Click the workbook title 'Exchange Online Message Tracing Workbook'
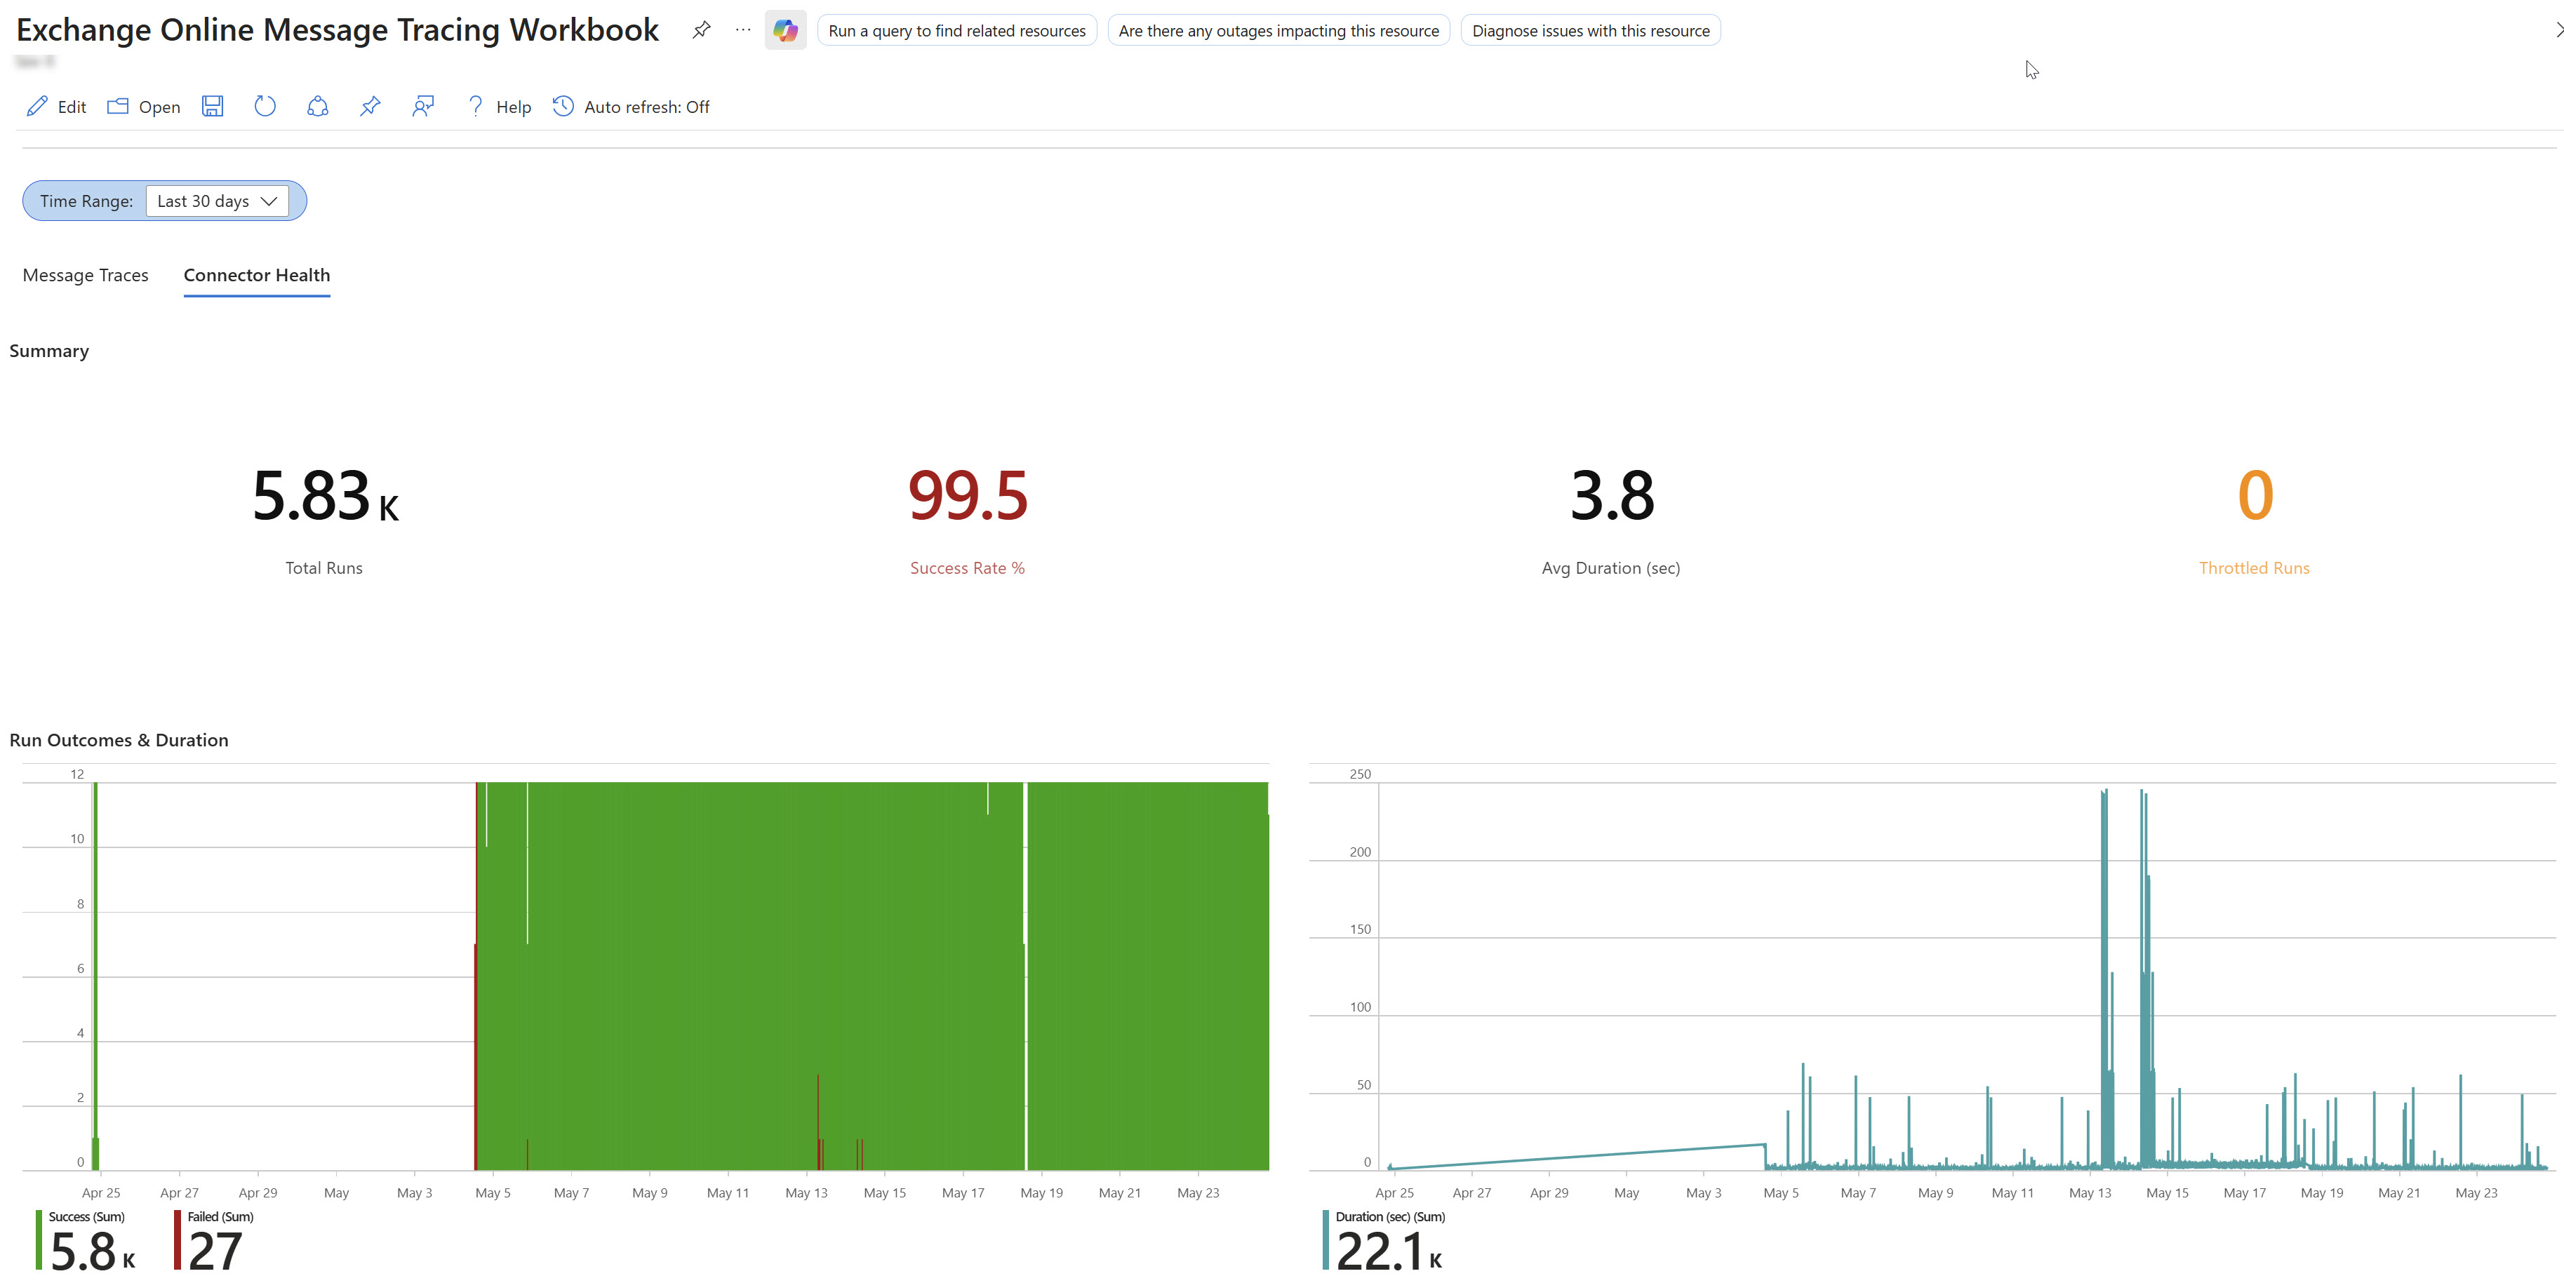2564x1283 pixels. coord(338,30)
